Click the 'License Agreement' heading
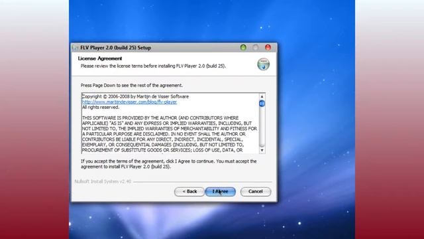Screen dimensions: 424x239 coord(100,58)
